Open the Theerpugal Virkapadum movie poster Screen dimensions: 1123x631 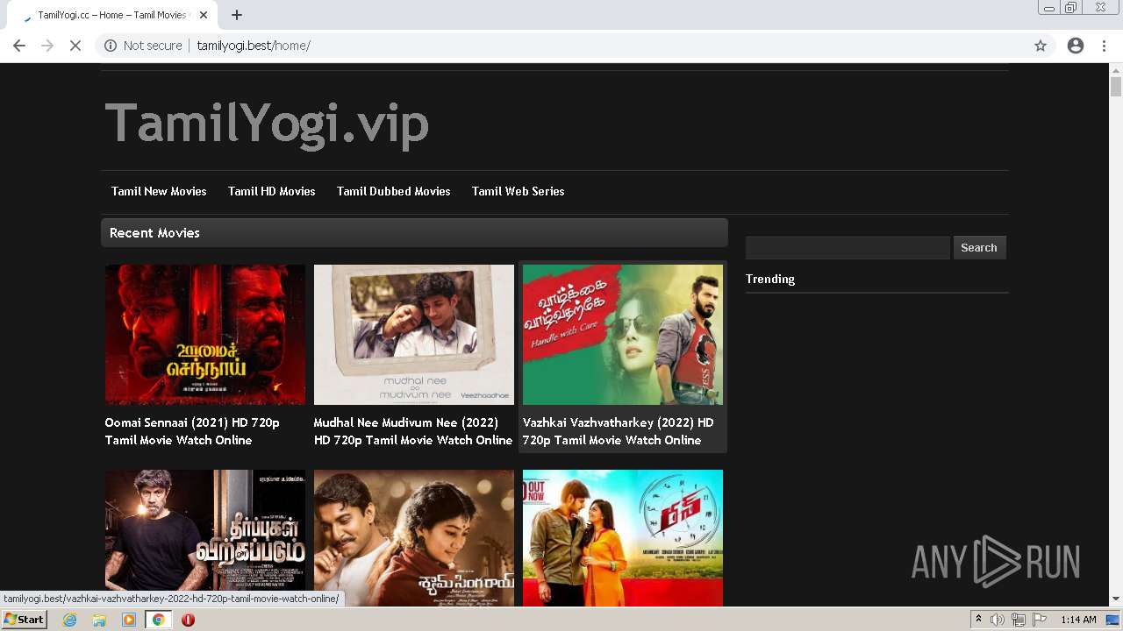coord(205,538)
